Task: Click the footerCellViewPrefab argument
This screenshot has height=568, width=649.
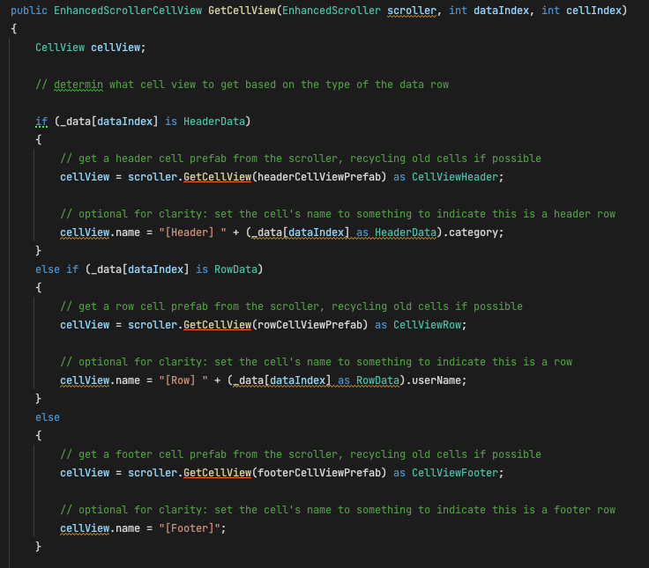Action: tap(319, 473)
